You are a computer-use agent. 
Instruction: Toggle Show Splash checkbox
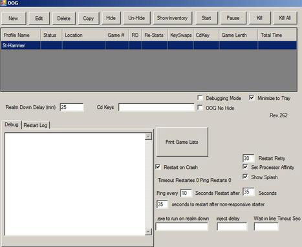[x=245, y=177]
